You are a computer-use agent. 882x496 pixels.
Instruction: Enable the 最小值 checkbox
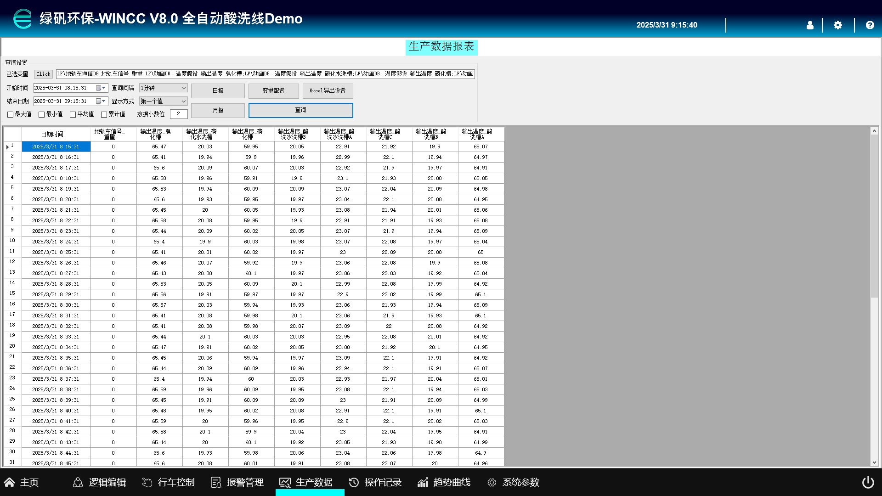pyautogui.click(x=42, y=114)
